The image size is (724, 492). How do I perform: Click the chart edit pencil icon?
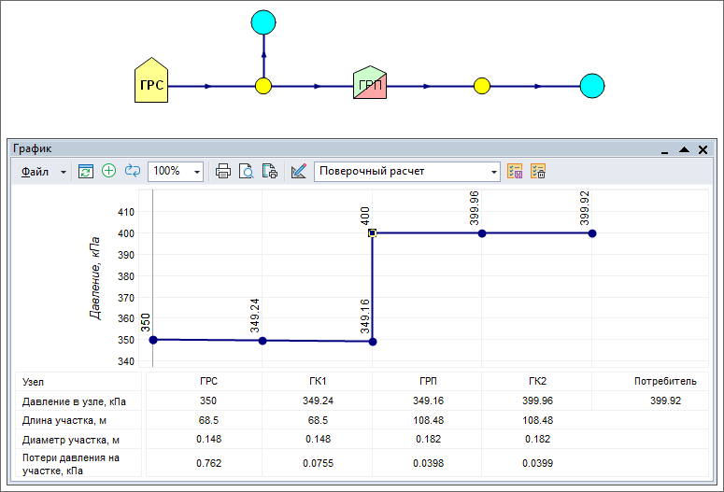click(299, 171)
